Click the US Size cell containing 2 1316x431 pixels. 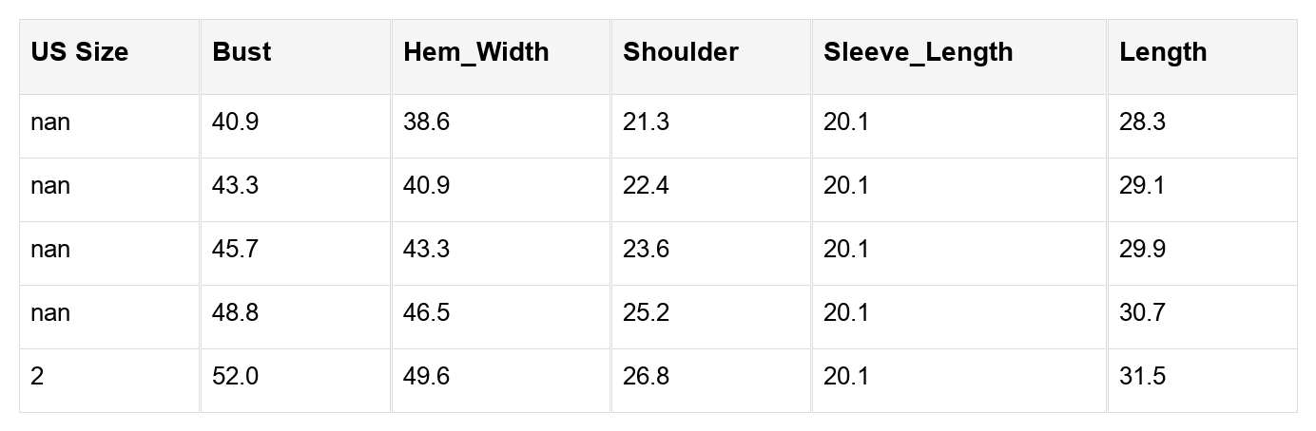(37, 377)
